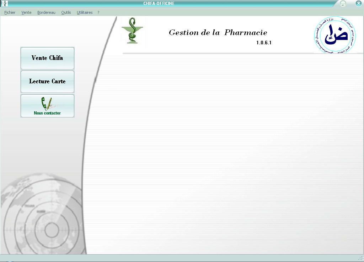Click the version number 1.0.6.1
The image size is (364, 262).
pyautogui.click(x=264, y=43)
